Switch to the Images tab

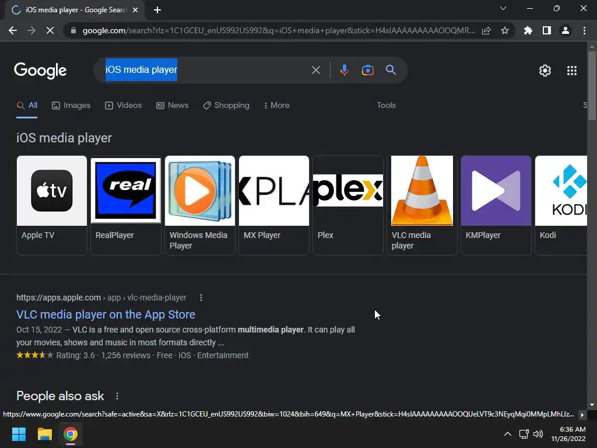click(x=71, y=106)
